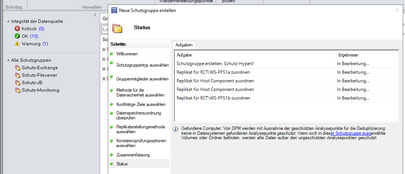Collapse the left navigation pane with arrow
Viewport: 405px width, 174px height.
[95, 15]
